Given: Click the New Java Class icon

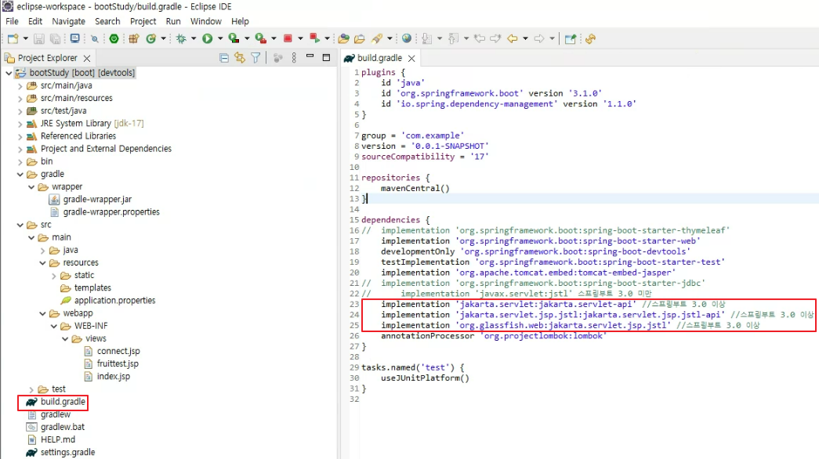Looking at the screenshot, I should pos(151,38).
